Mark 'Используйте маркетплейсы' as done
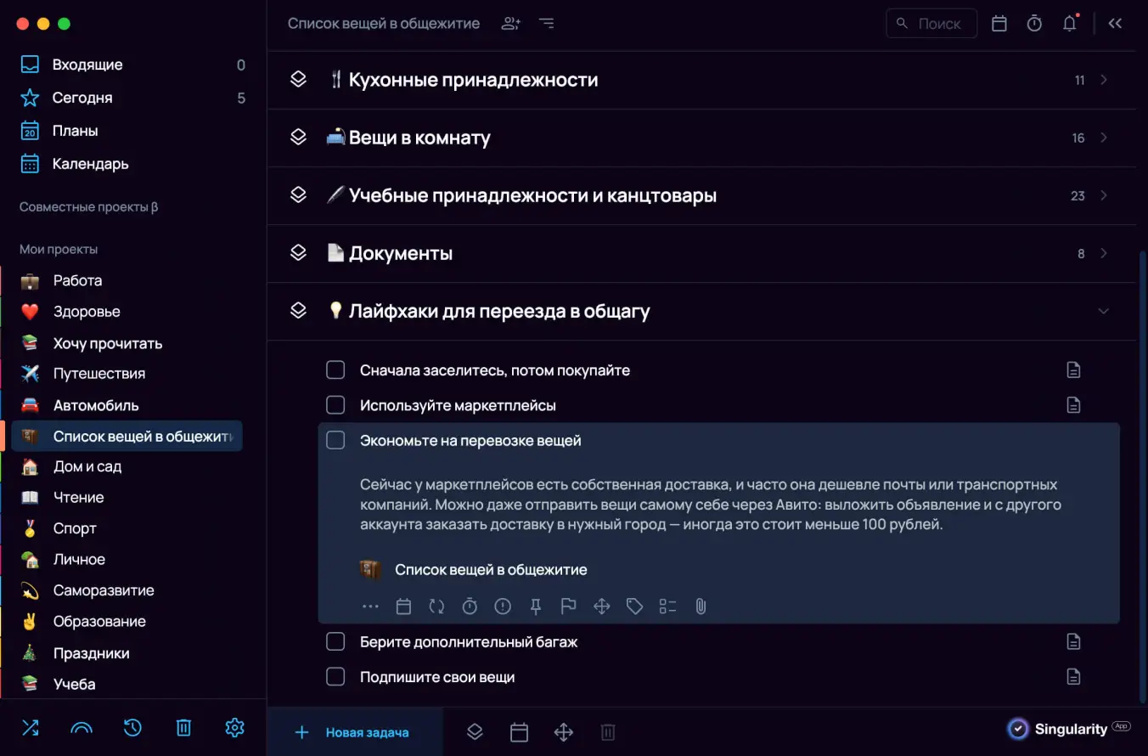 335,405
